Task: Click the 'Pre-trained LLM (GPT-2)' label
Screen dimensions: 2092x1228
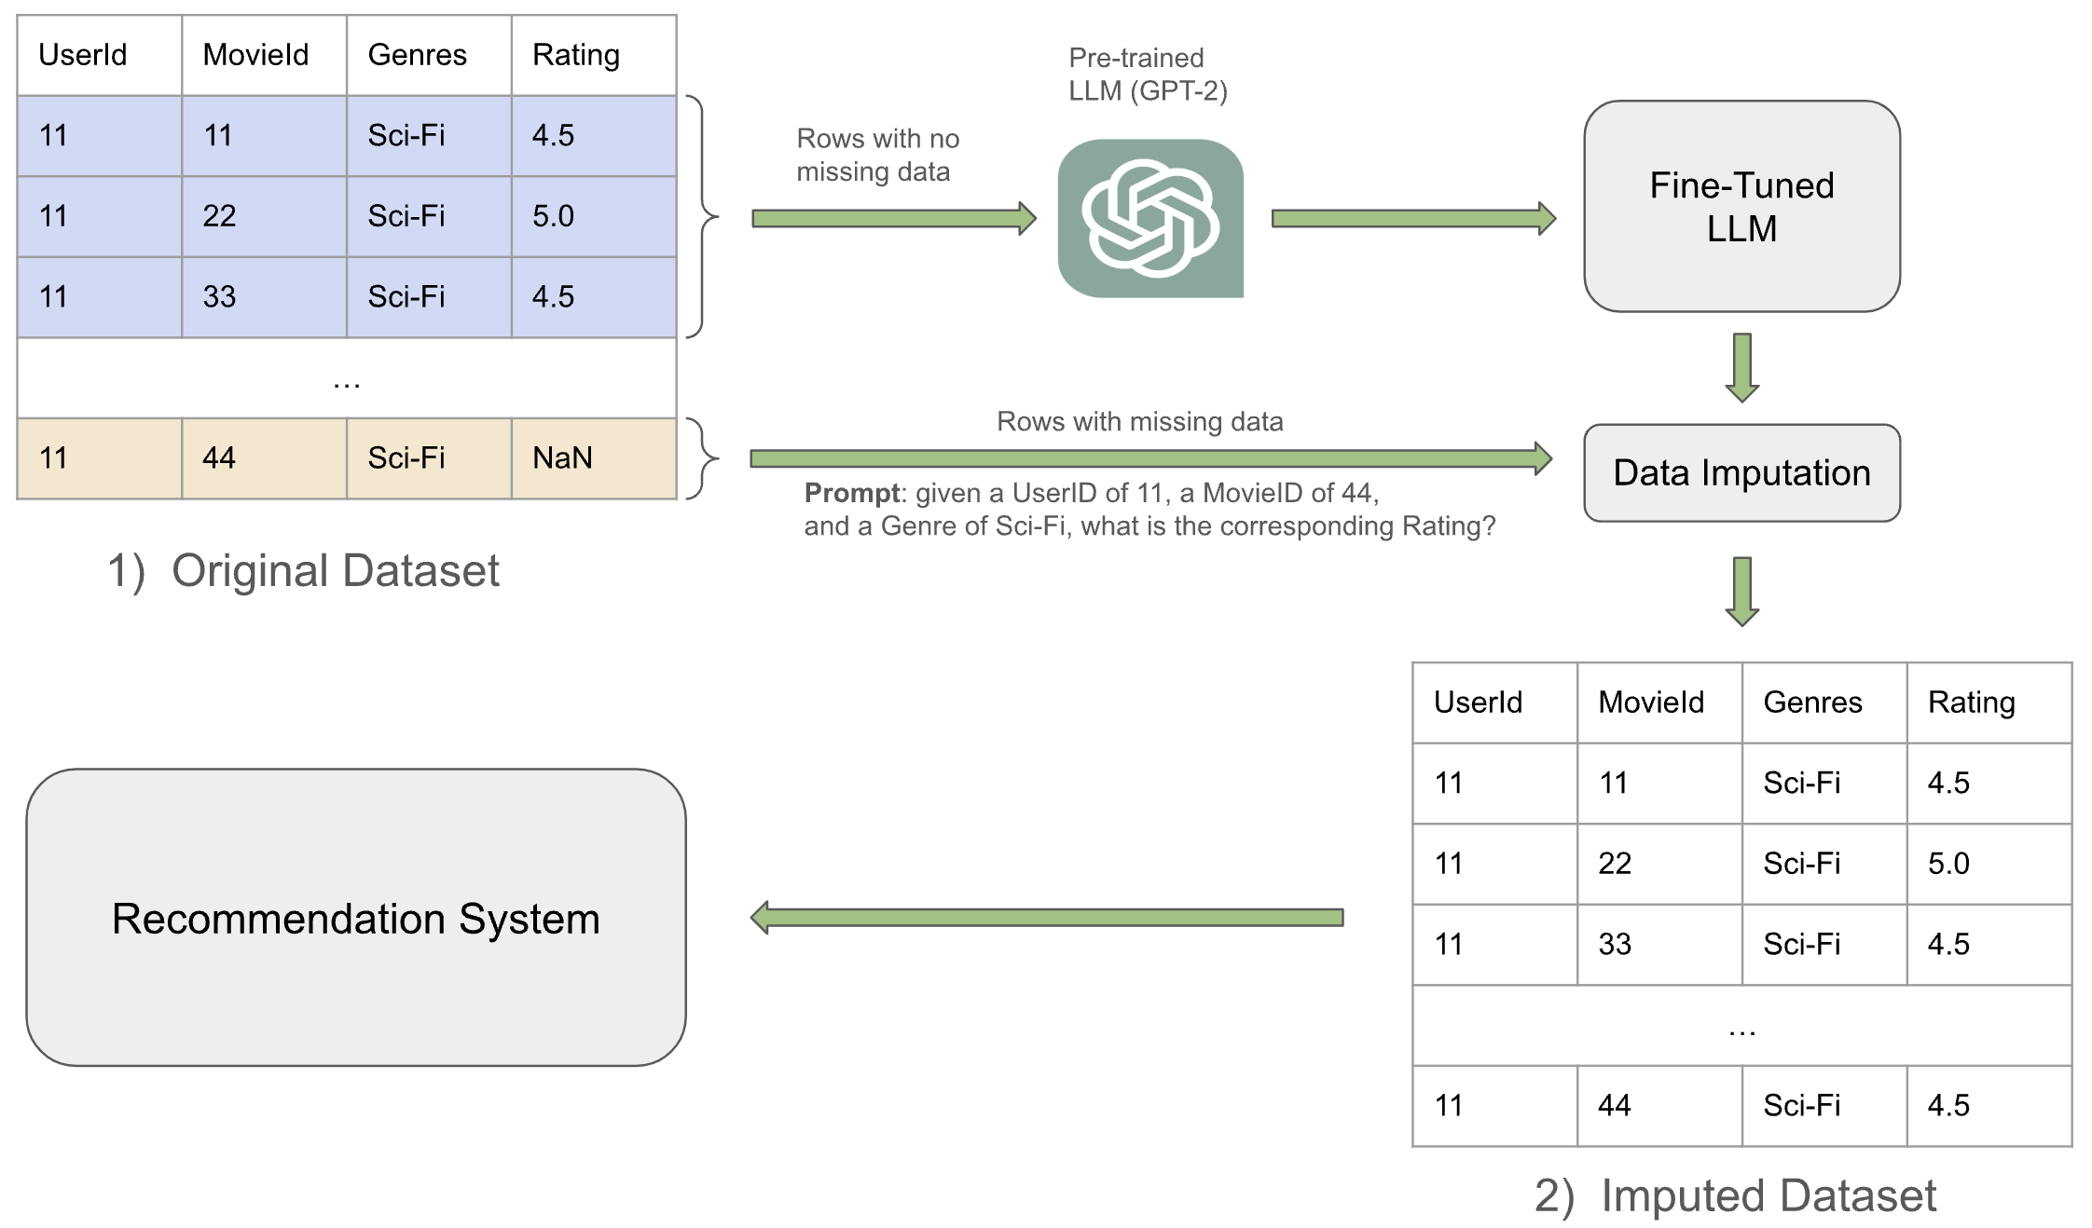Action: pos(1148,75)
